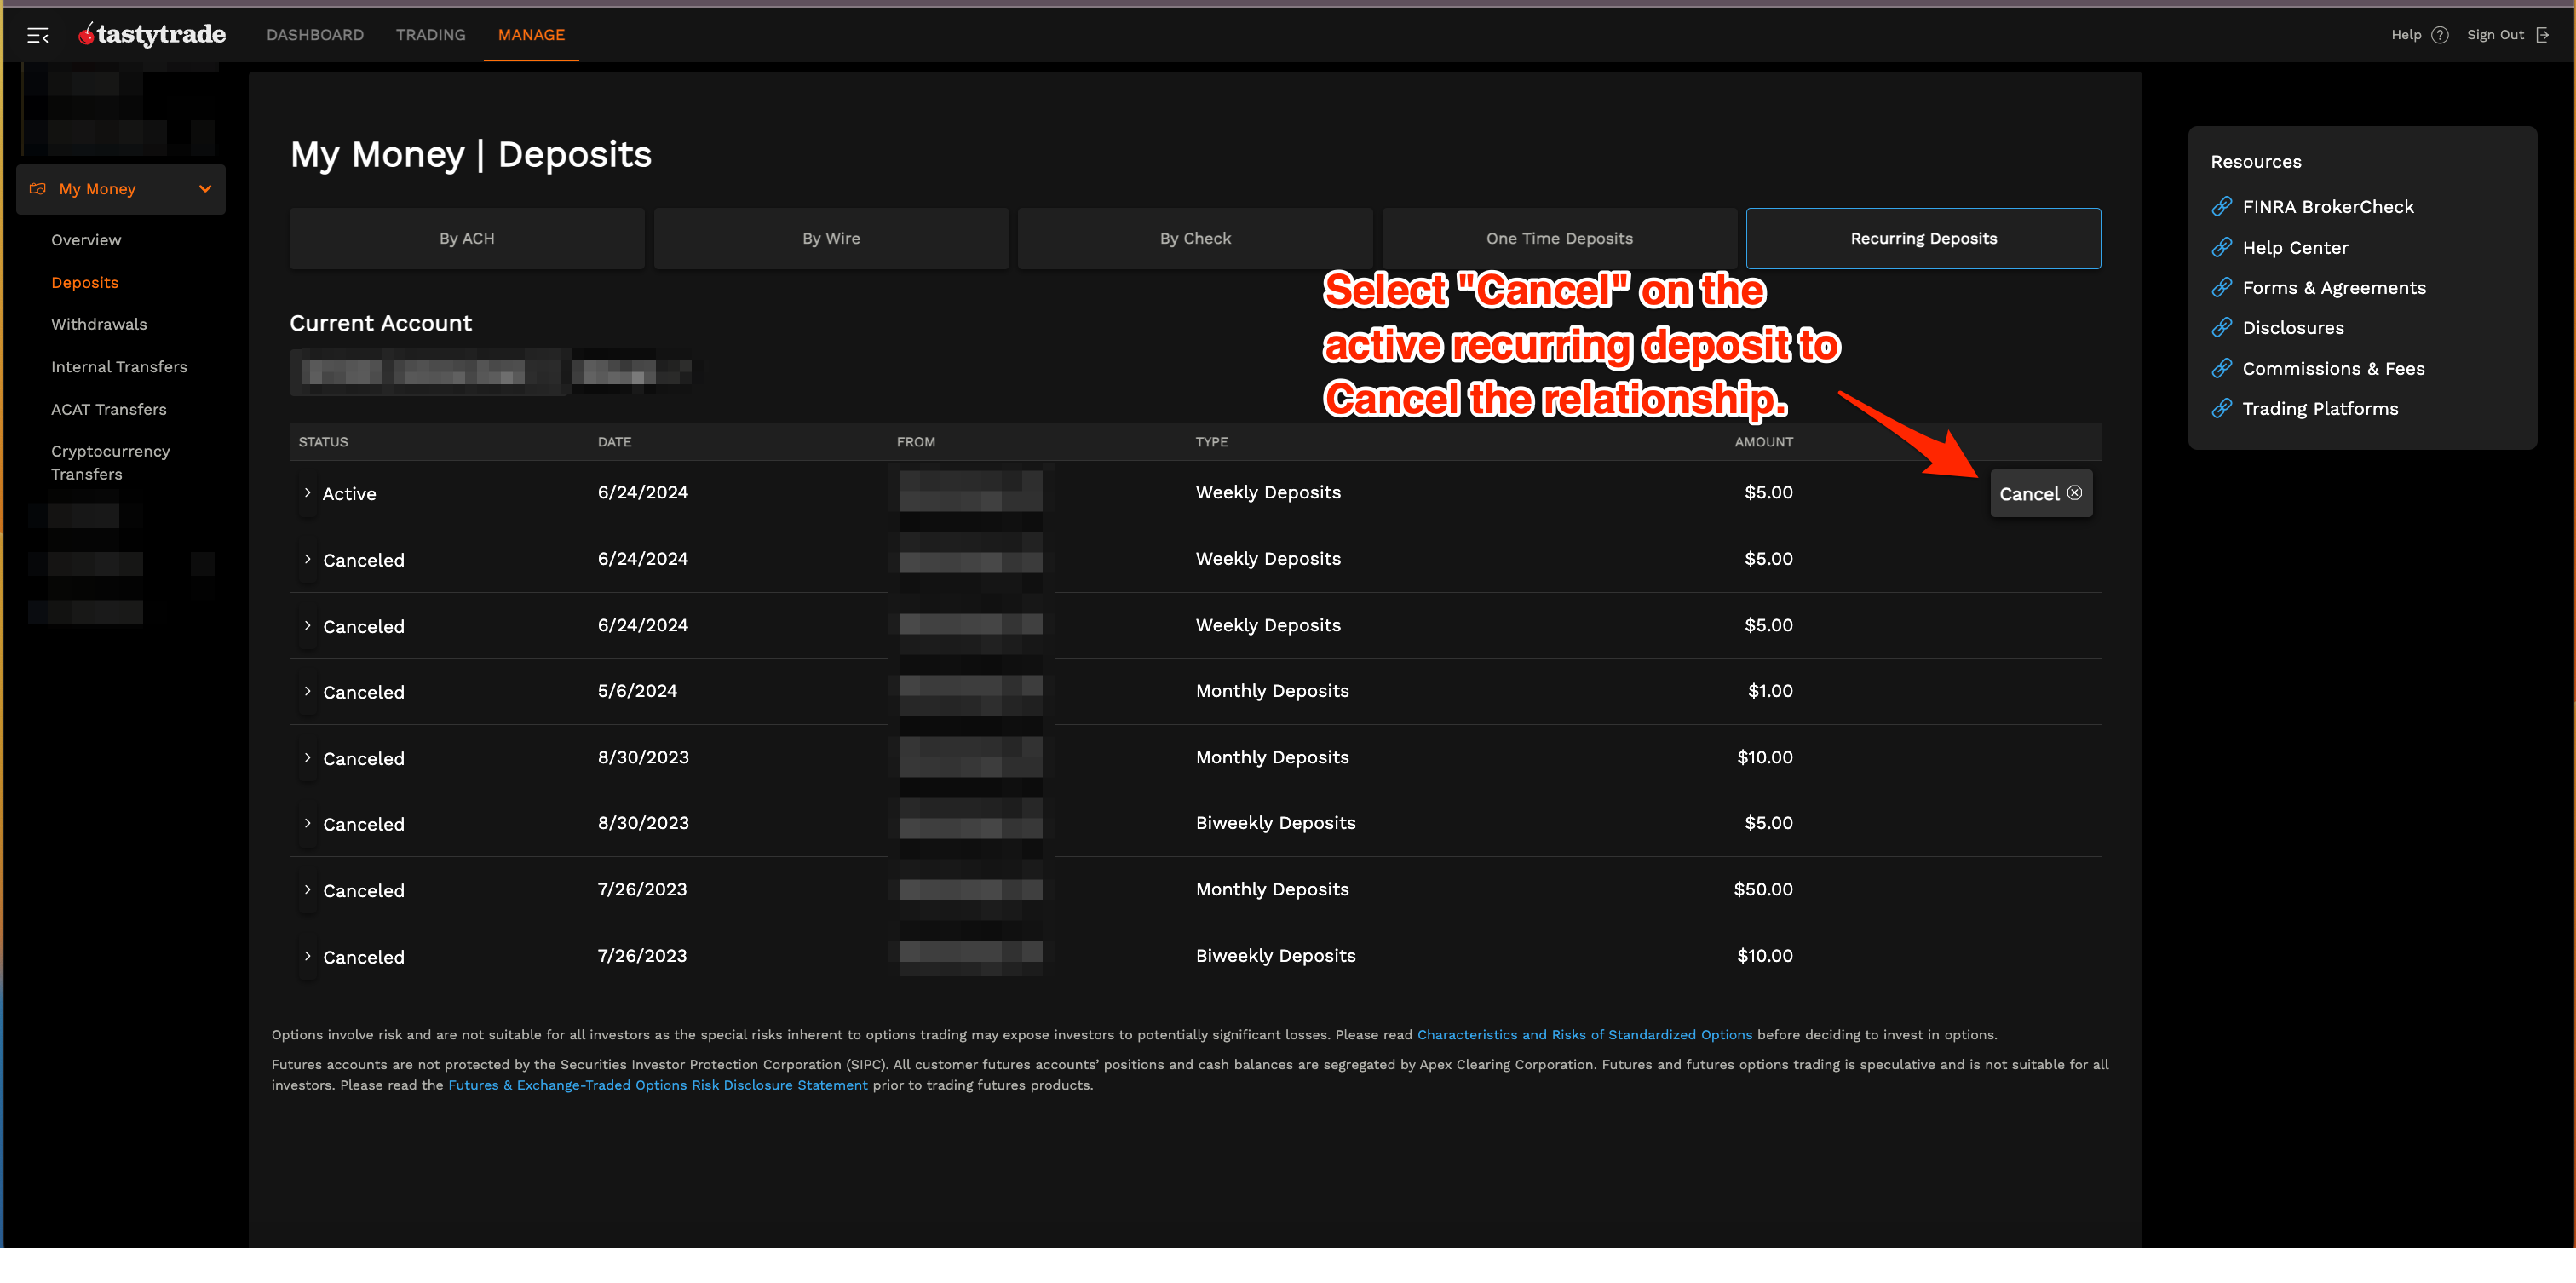Cancel the active recurring deposit
The height and width of the screenshot is (1283, 2576).
[x=2040, y=494]
